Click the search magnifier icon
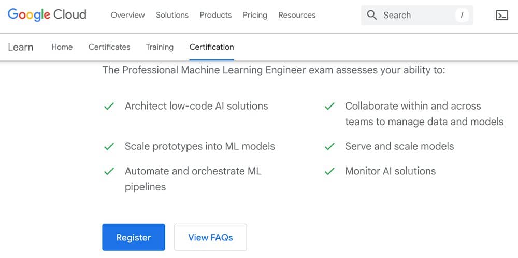The width and height of the screenshot is (518, 258). tap(371, 15)
